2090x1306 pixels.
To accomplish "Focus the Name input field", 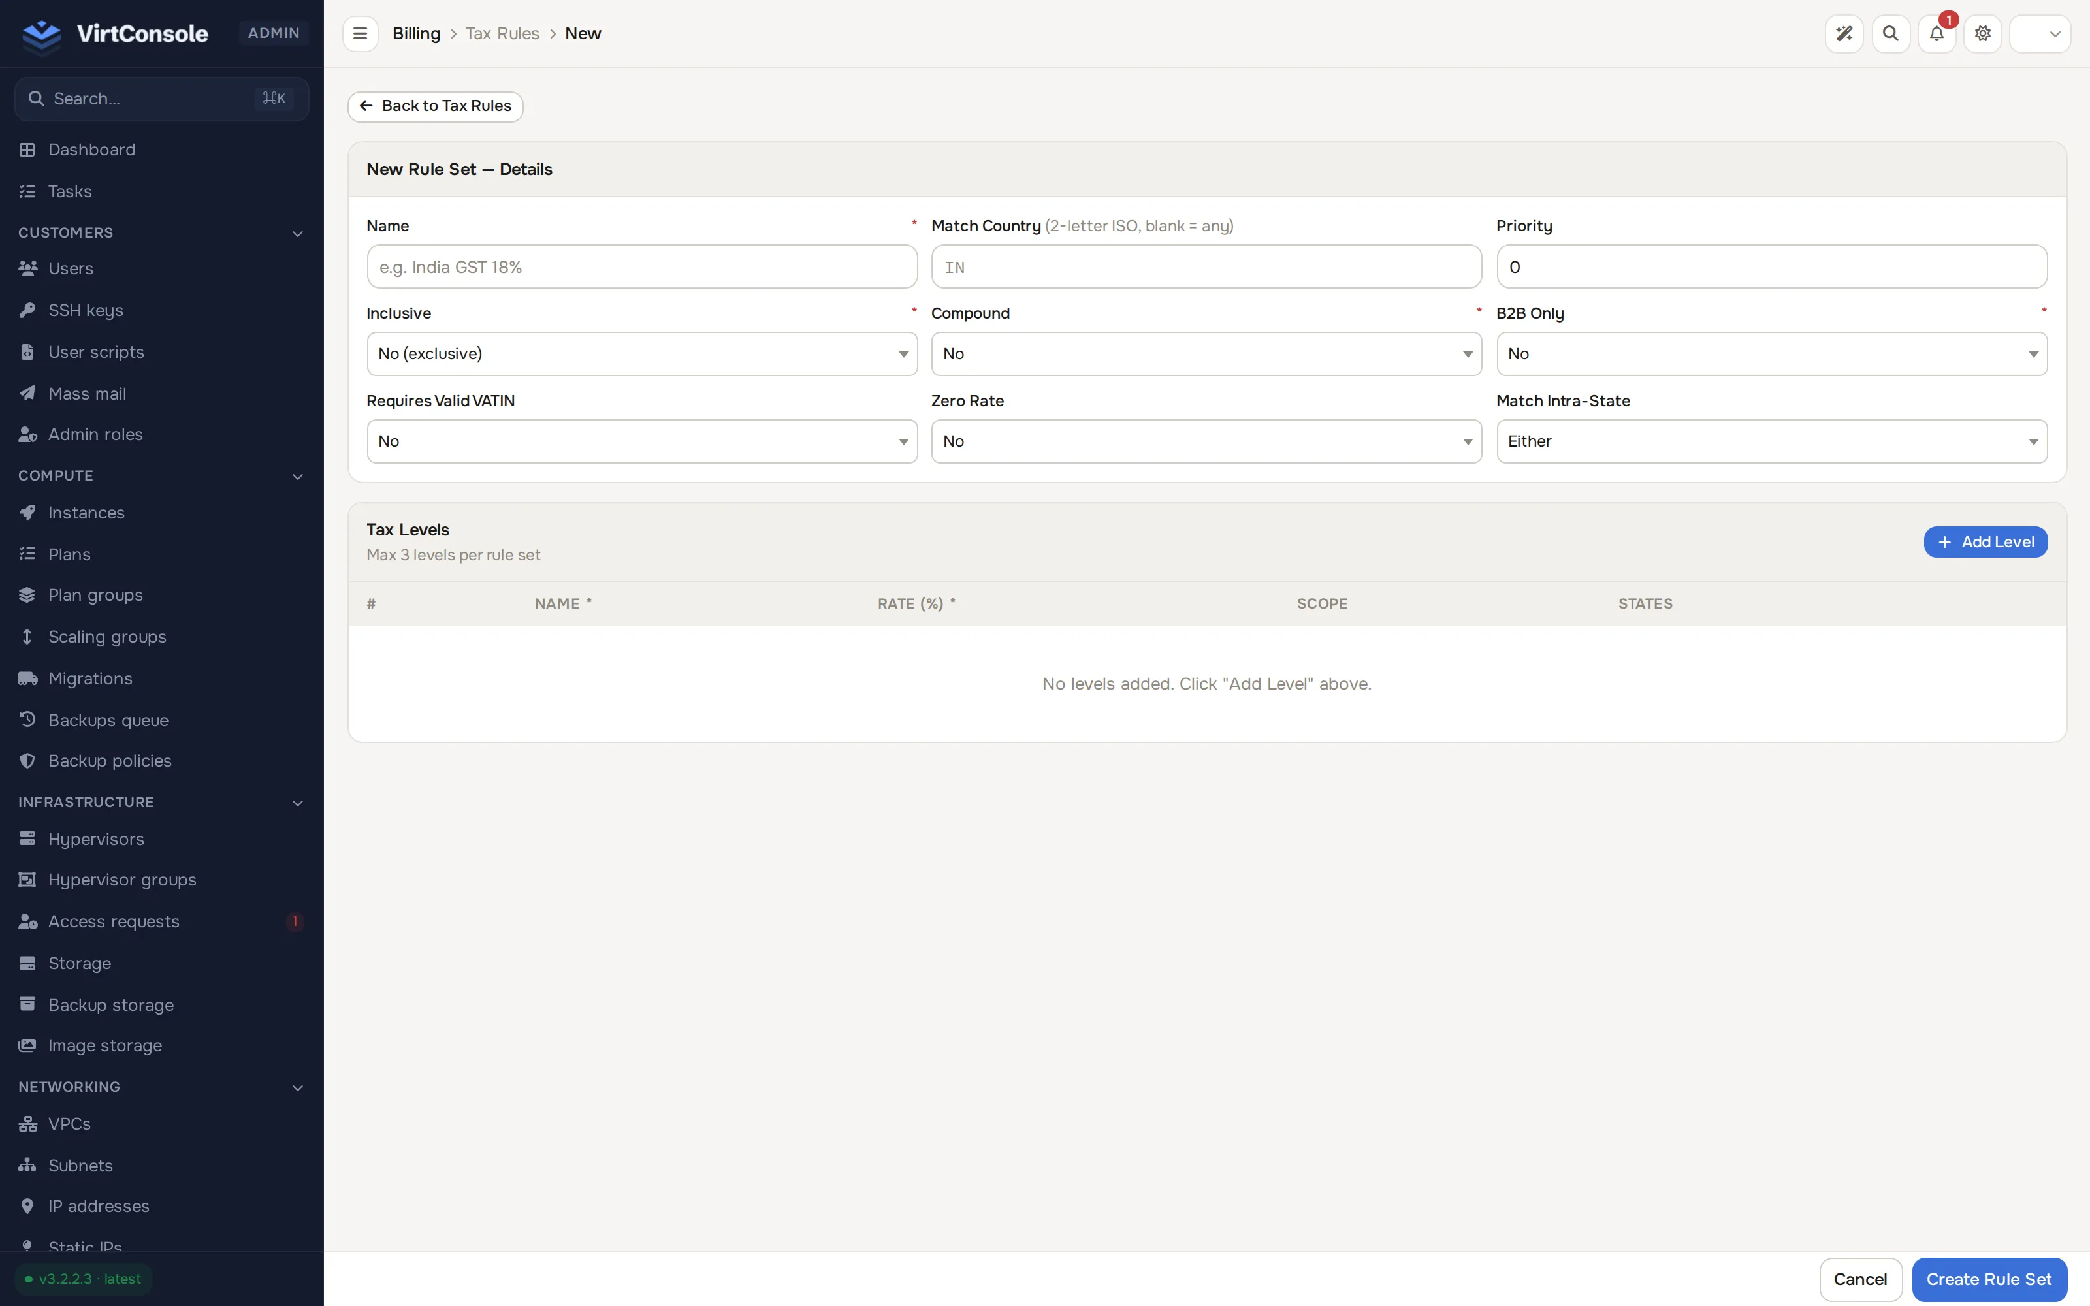I will (641, 267).
